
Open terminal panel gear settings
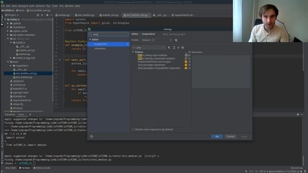[x=298, y=114]
